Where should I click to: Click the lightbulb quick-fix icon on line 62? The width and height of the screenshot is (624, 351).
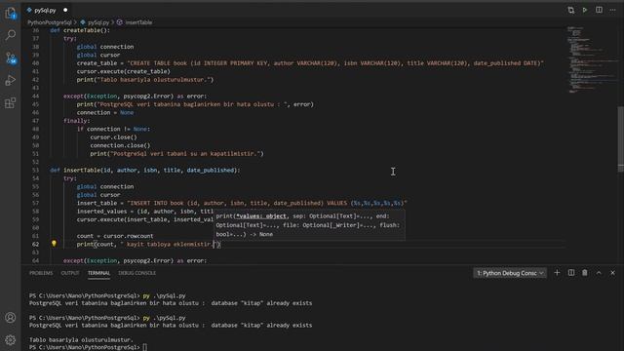54,244
